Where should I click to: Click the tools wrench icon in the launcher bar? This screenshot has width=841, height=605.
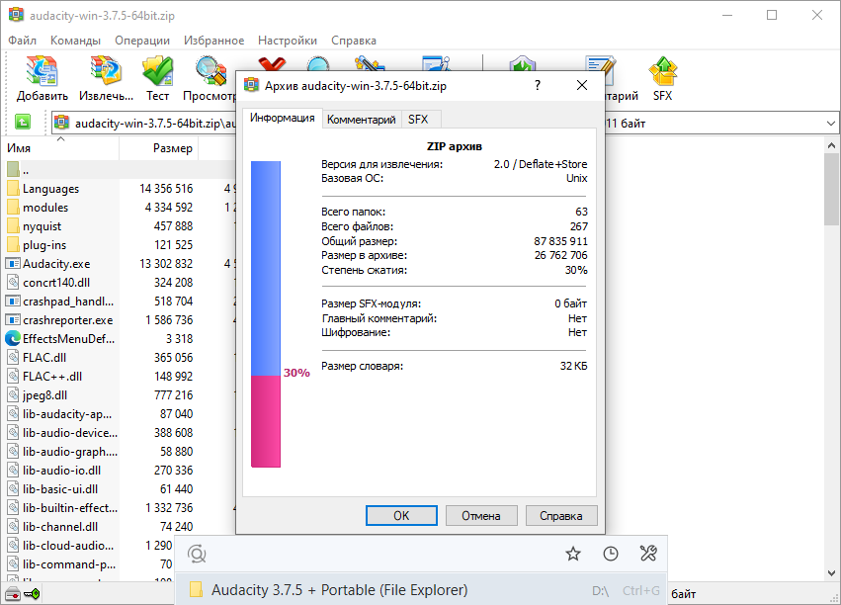coord(648,554)
